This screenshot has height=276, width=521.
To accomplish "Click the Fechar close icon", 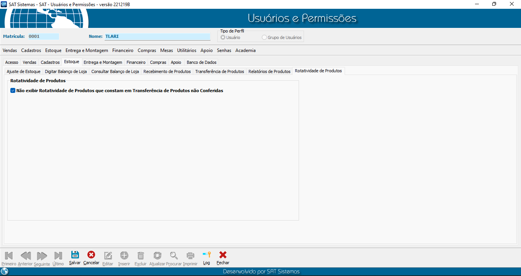I will point(223,255).
